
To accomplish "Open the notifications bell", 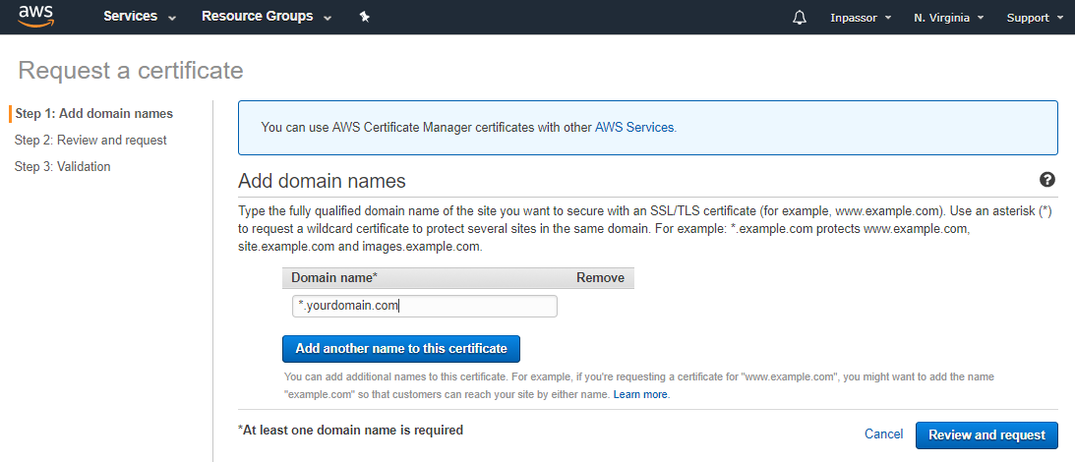I will pos(799,18).
